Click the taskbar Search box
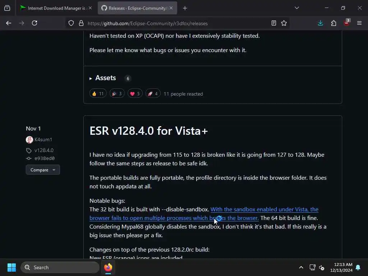The width and height of the screenshot is (368, 276). 60,267
